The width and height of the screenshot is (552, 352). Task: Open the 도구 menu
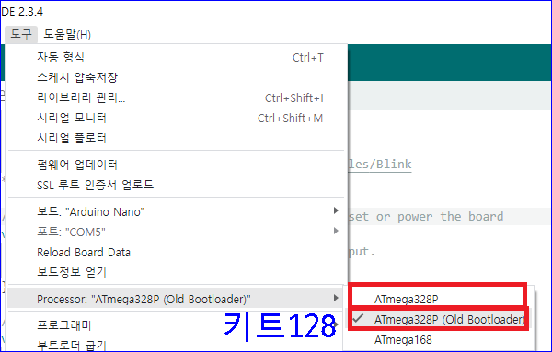point(21,34)
